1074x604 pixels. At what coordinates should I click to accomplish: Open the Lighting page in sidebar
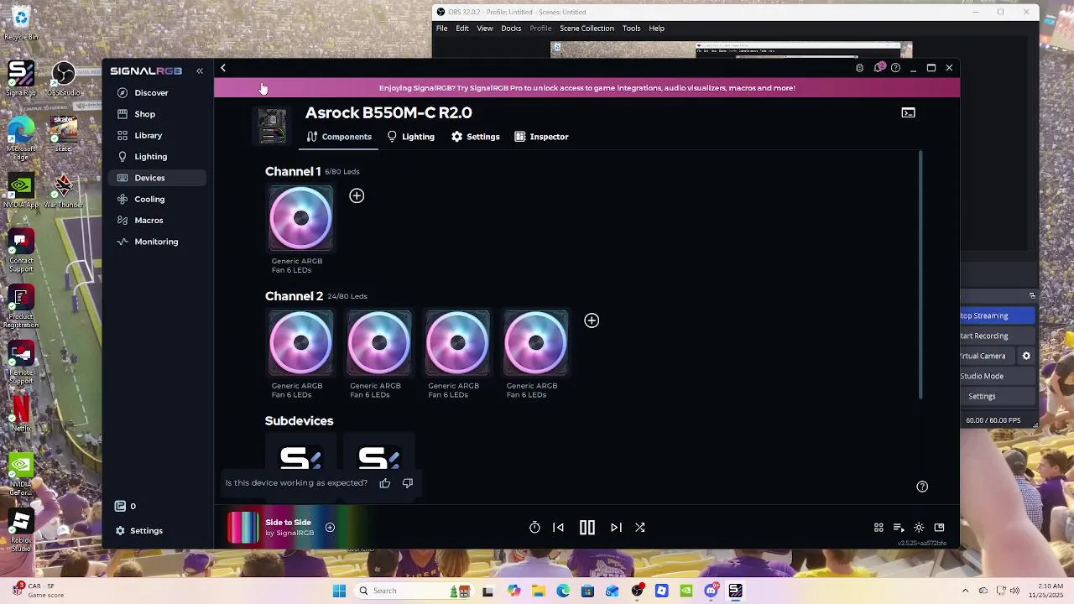(150, 157)
